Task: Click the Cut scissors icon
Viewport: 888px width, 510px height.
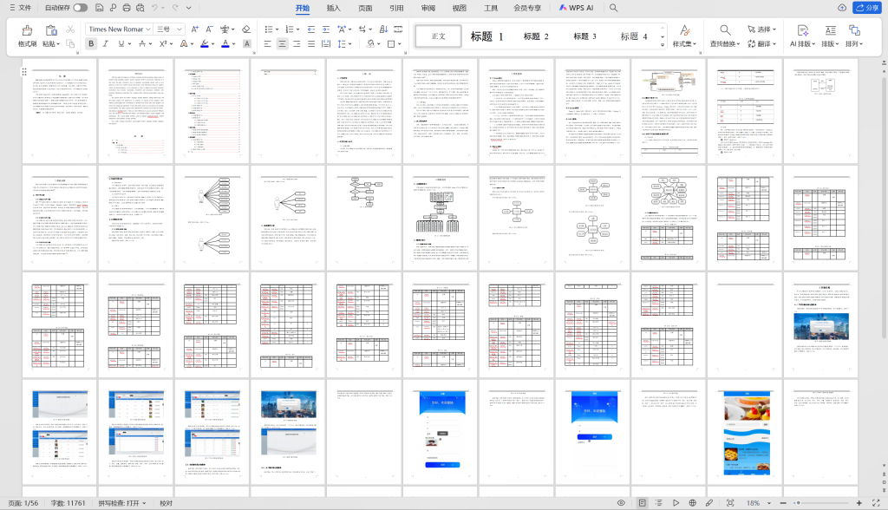Action: click(x=70, y=29)
